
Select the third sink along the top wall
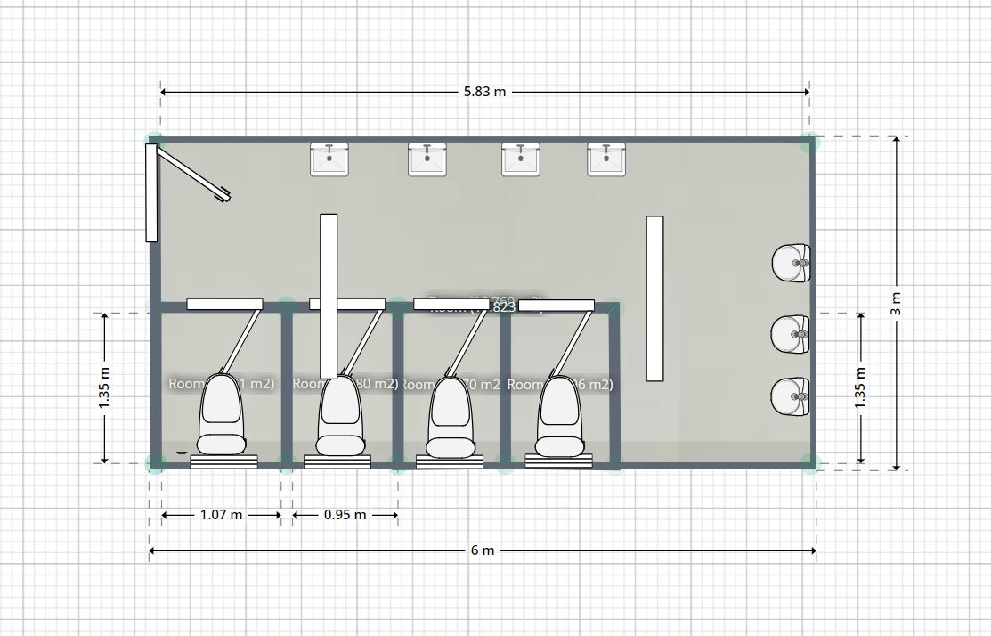click(x=520, y=159)
